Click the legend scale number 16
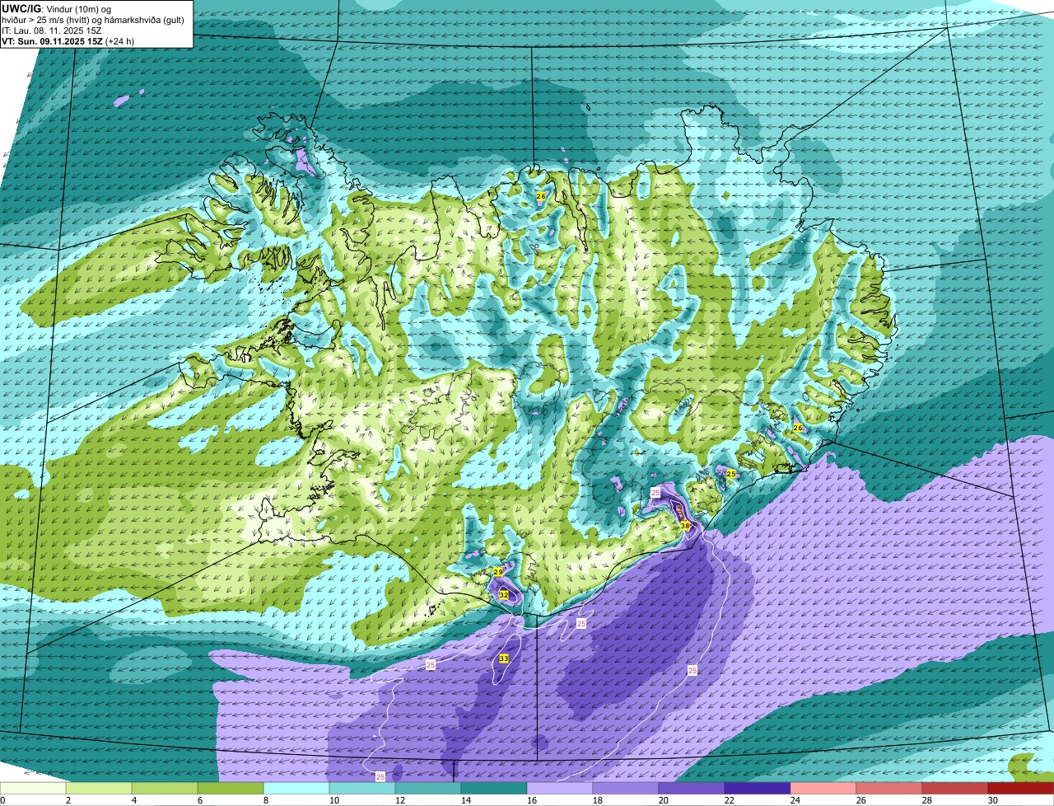 tap(531, 800)
